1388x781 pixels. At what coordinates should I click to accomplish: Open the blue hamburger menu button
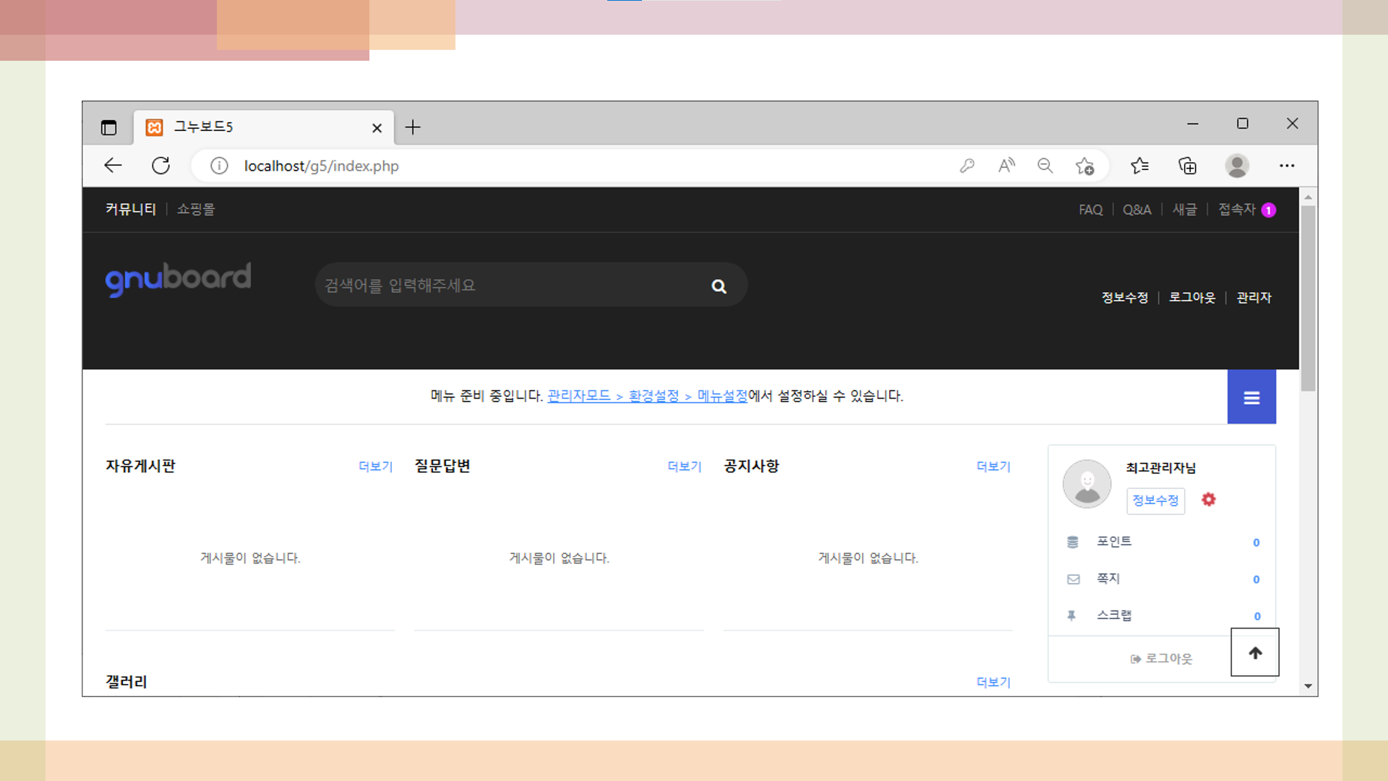pos(1251,397)
